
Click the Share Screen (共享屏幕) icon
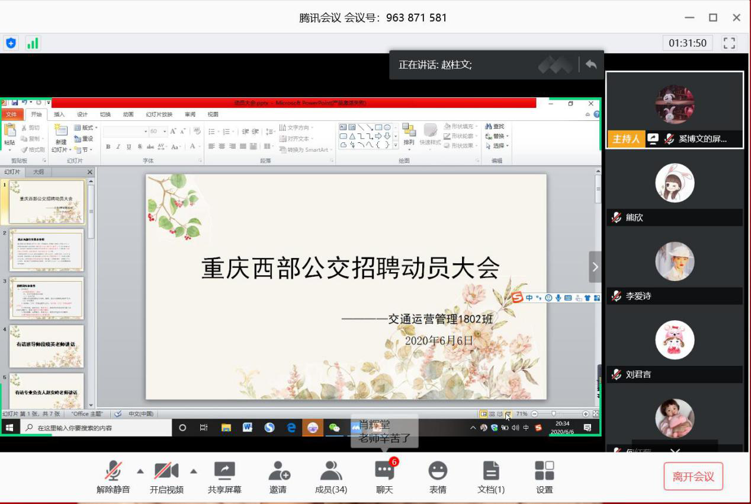(224, 471)
